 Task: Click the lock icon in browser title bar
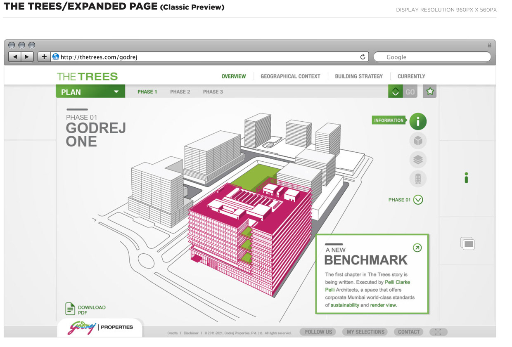[x=489, y=45]
